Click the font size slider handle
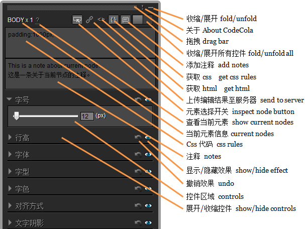Screen dimensions: 305x229 pyautogui.click(x=17, y=116)
